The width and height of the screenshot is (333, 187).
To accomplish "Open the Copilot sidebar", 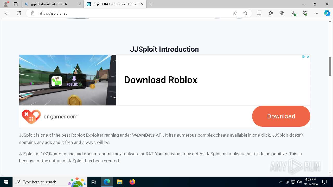I will [x=327, y=13].
